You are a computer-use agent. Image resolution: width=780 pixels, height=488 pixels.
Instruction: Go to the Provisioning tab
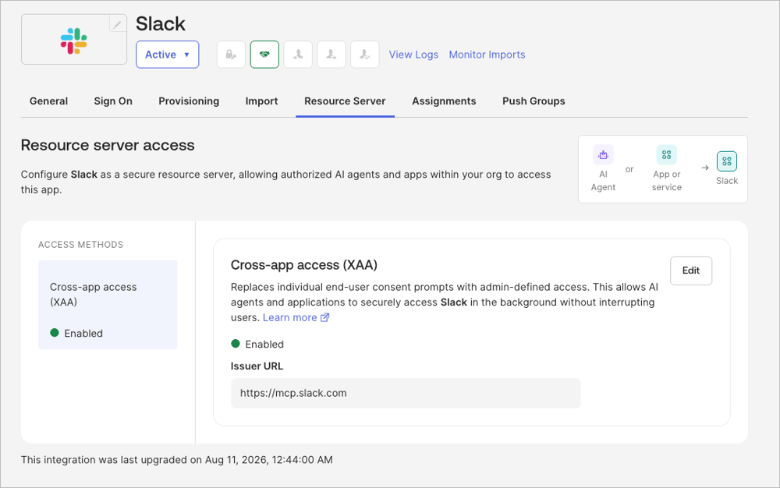(189, 101)
